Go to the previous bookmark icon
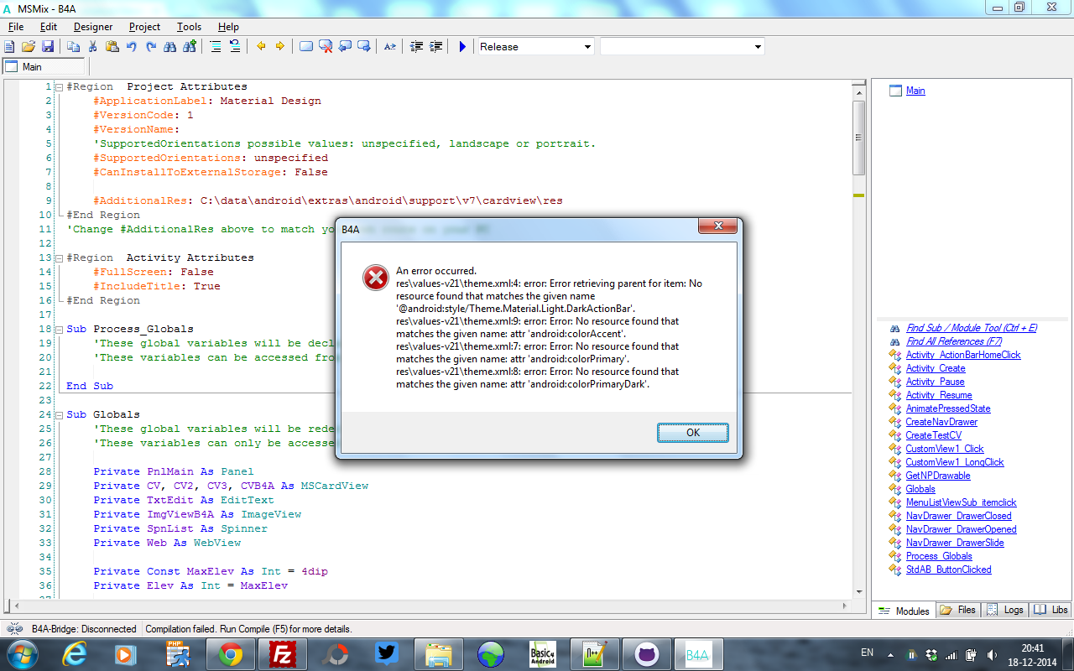The width and height of the screenshot is (1074, 671). click(345, 47)
